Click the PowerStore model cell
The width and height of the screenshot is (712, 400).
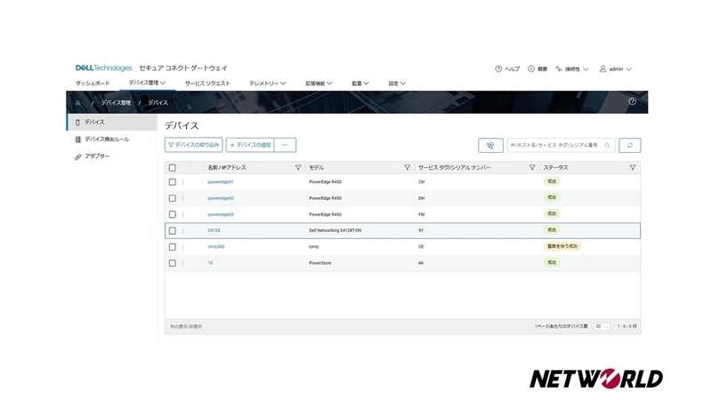(320, 263)
